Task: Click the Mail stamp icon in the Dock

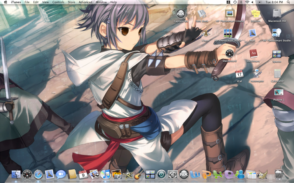Action: pos(49,174)
